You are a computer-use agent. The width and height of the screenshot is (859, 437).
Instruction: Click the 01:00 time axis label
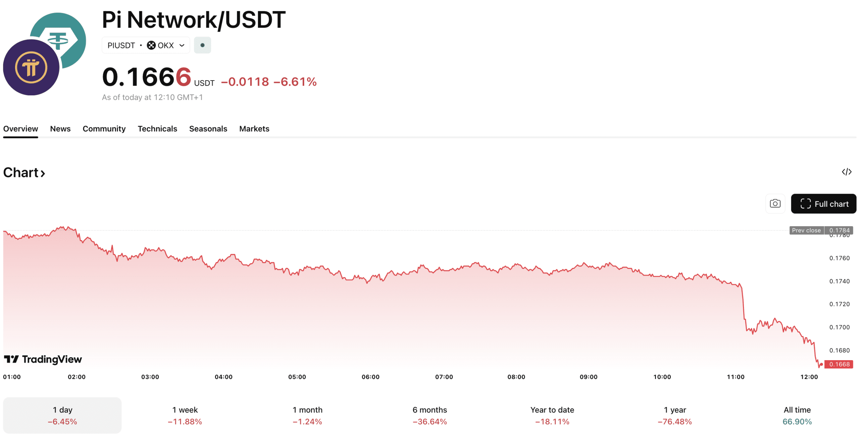pyautogui.click(x=12, y=377)
